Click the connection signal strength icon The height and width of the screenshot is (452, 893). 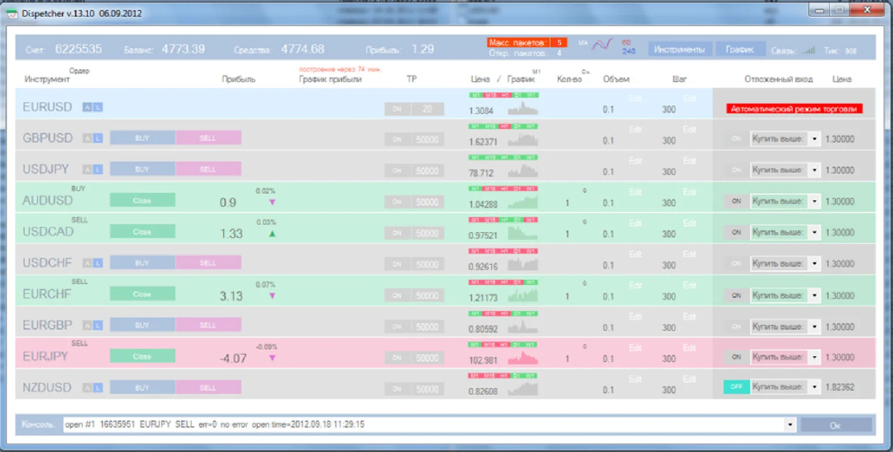[x=808, y=50]
